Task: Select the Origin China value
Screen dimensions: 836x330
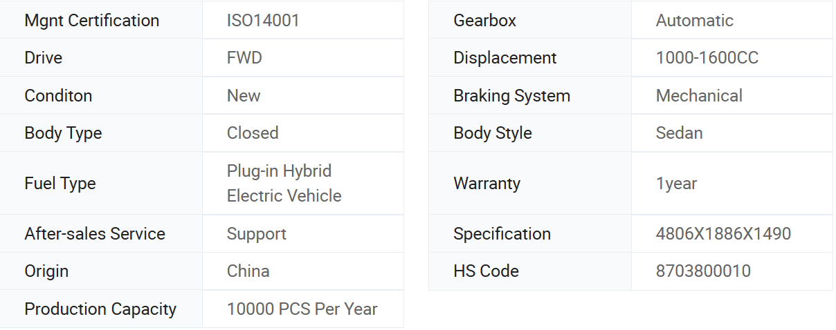Action: pyautogui.click(x=248, y=271)
